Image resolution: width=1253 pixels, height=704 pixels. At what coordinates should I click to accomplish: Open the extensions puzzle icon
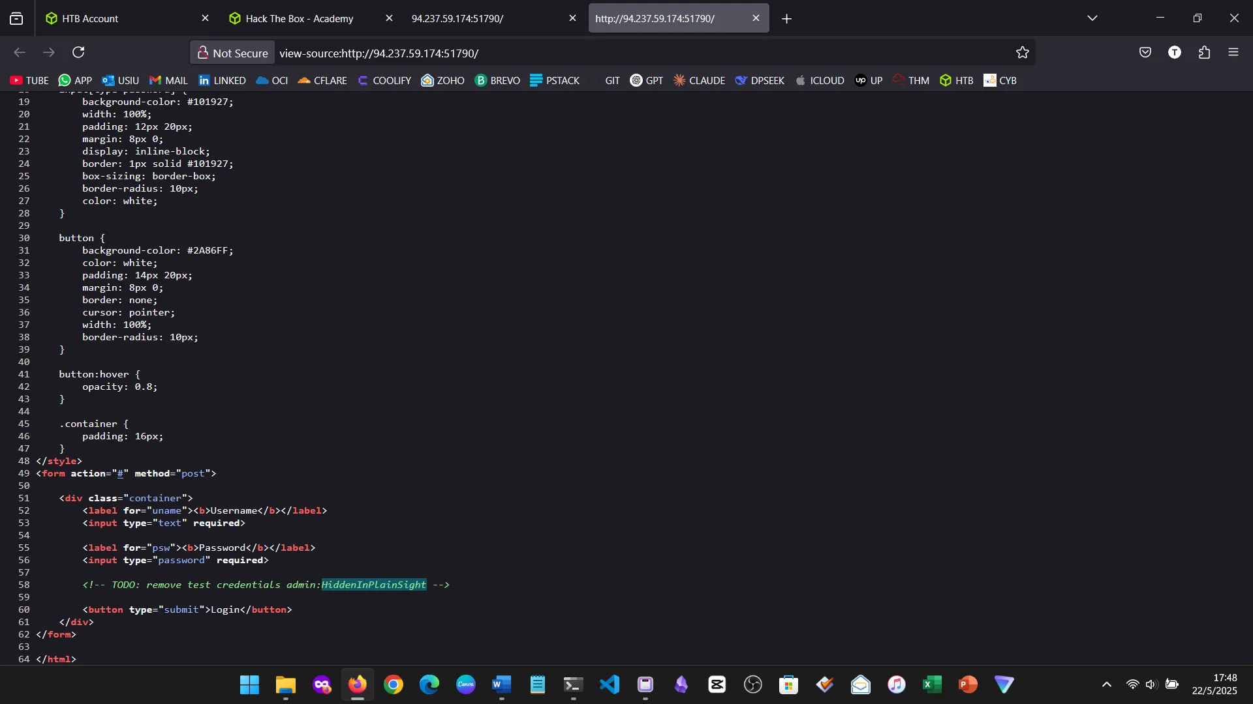click(x=1204, y=53)
